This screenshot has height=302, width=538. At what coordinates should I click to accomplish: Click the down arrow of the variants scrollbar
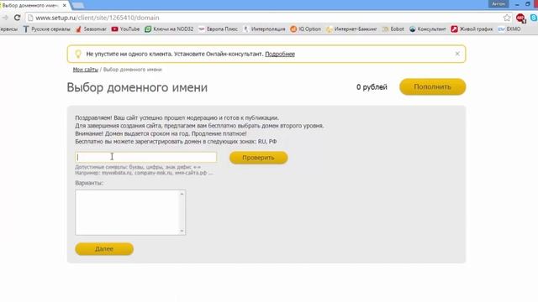[182, 232]
